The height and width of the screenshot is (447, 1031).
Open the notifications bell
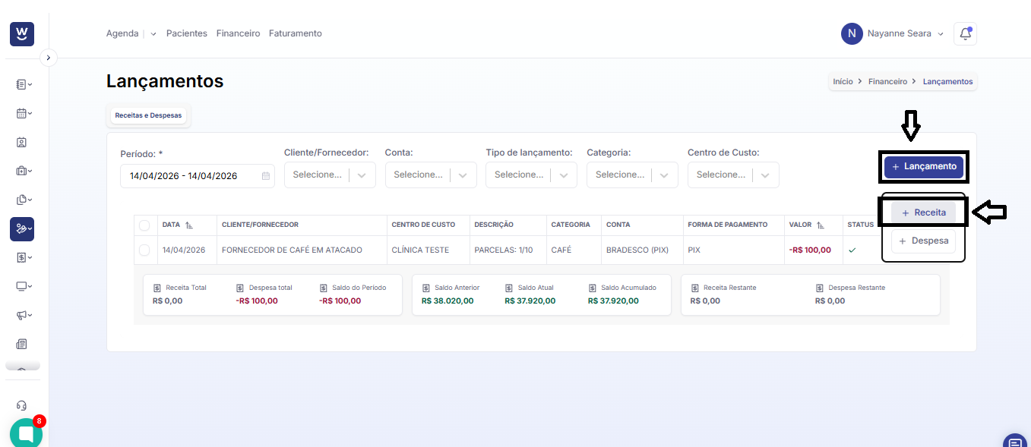click(965, 33)
